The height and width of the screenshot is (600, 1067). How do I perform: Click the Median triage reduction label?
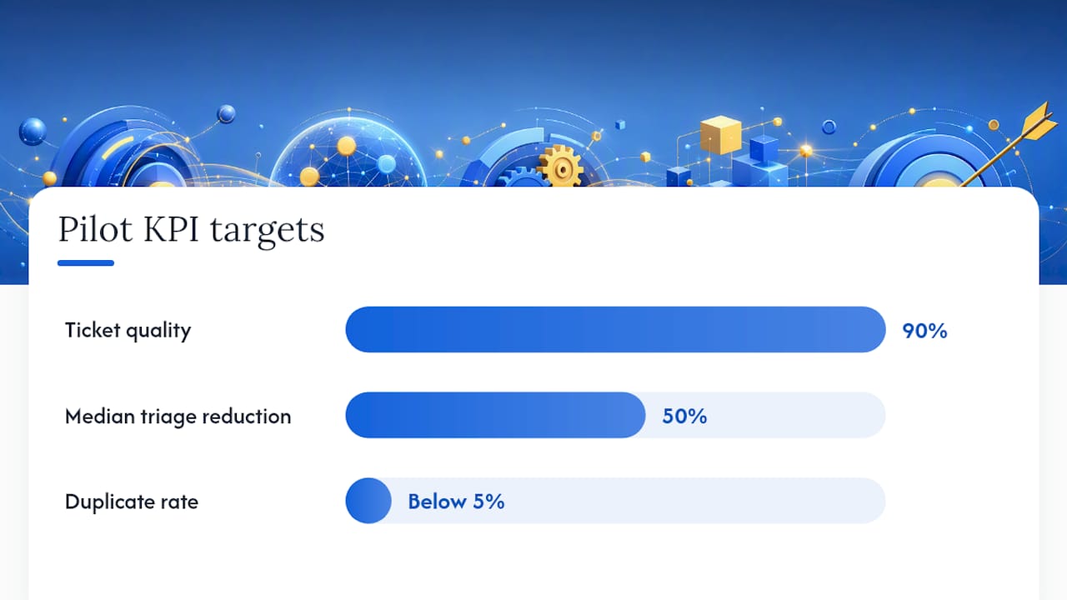(178, 416)
